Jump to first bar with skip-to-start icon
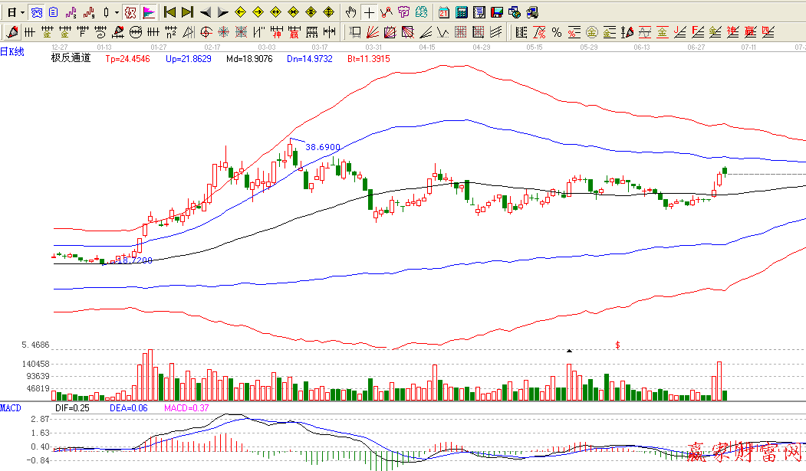Image resolution: width=806 pixels, height=471 pixels. click(169, 12)
